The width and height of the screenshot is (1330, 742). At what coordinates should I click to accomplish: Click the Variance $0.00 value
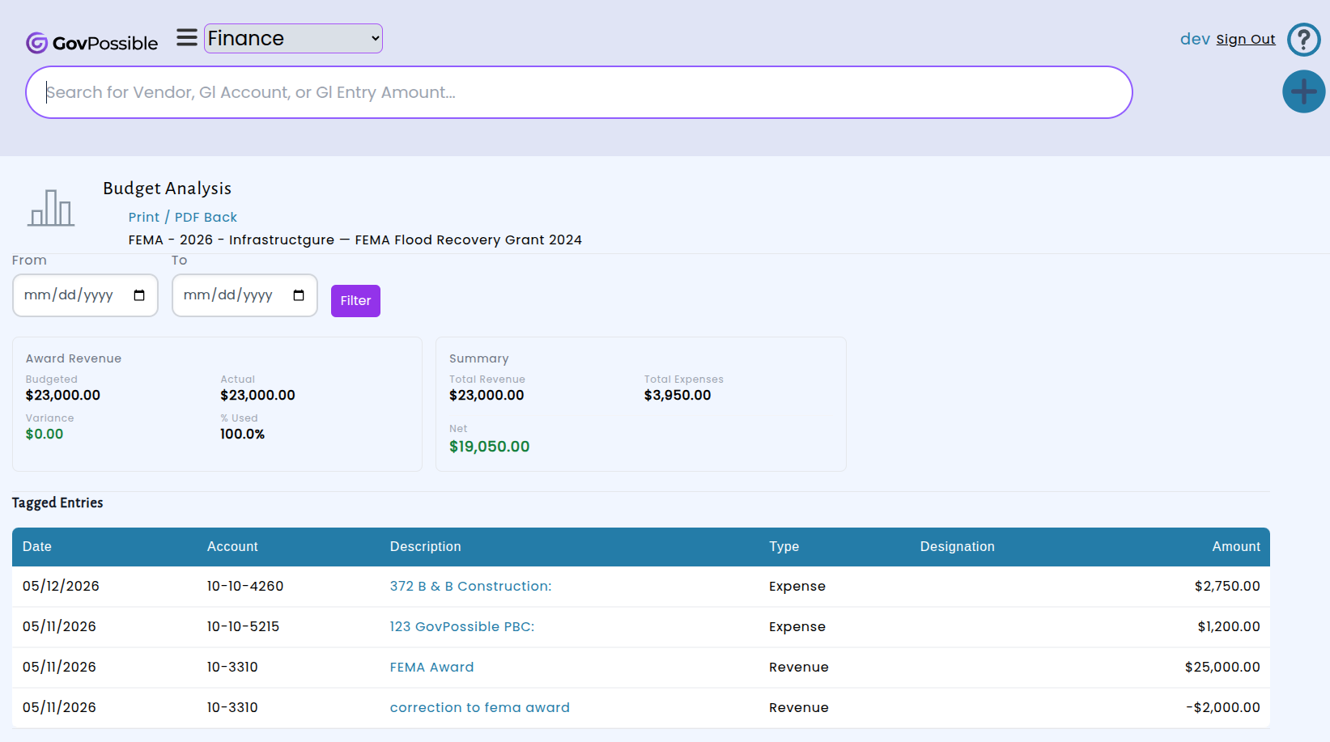click(x=45, y=434)
